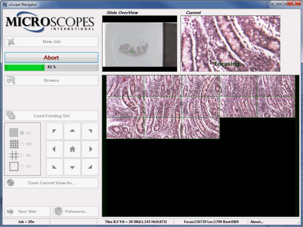Click the home navigation icon
Image resolution: width=303 pixels, height=227 pixels.
[72, 149]
